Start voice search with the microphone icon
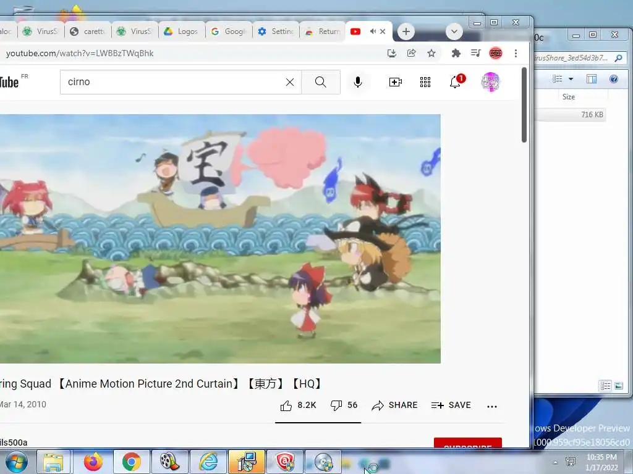The height and width of the screenshot is (474, 633). tap(357, 82)
